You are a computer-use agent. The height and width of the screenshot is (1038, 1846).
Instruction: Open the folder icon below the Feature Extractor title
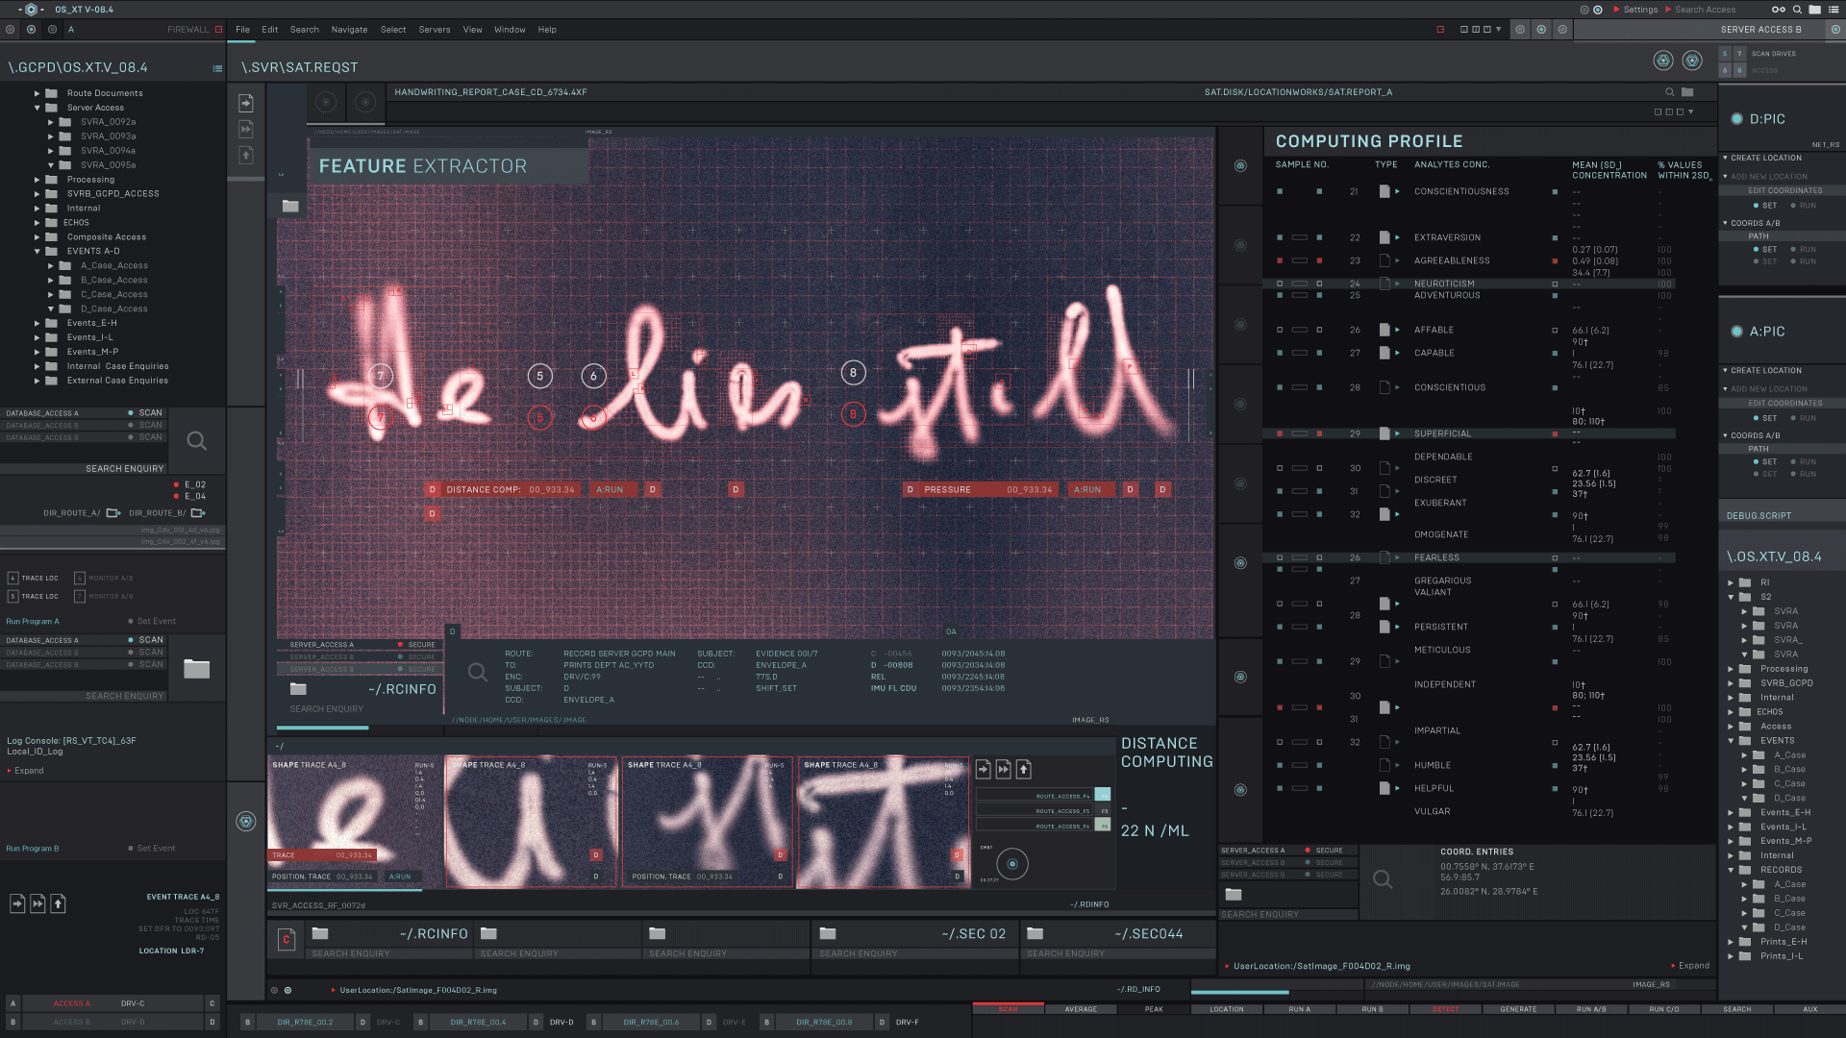tap(290, 206)
